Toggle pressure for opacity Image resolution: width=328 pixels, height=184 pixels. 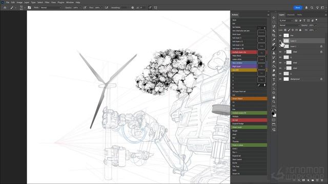pyautogui.click(x=85, y=8)
